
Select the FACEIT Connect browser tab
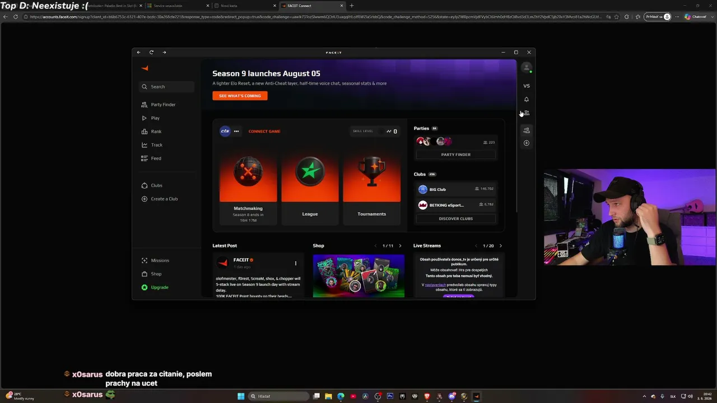pyautogui.click(x=311, y=6)
